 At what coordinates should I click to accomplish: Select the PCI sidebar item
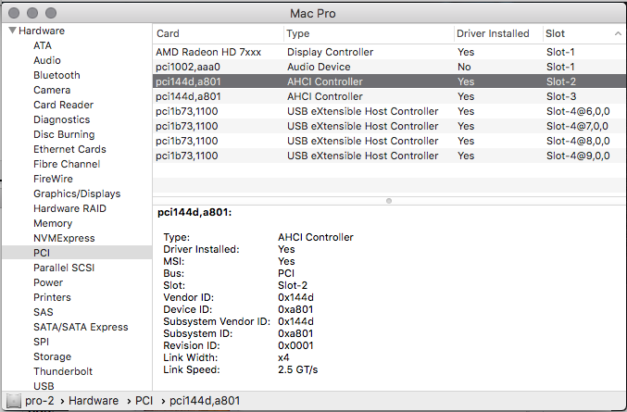[x=77, y=253]
